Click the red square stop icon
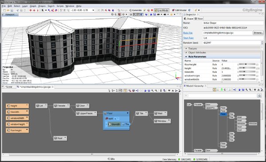The height and width of the screenshot is (162, 266). click(x=152, y=10)
